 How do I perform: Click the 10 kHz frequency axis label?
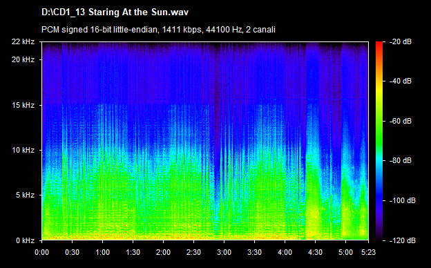pos(23,150)
